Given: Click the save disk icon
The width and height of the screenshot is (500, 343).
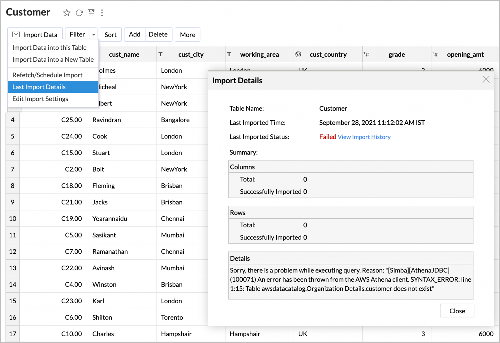Looking at the screenshot, I should [x=91, y=13].
